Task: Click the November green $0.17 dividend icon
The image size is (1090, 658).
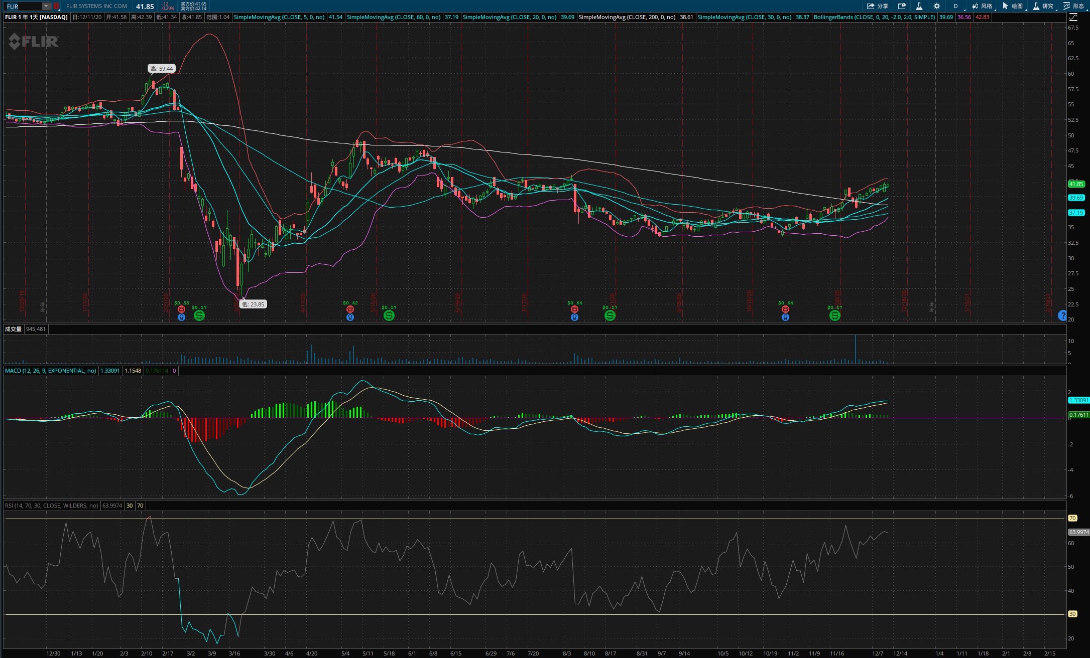Action: pyautogui.click(x=835, y=315)
